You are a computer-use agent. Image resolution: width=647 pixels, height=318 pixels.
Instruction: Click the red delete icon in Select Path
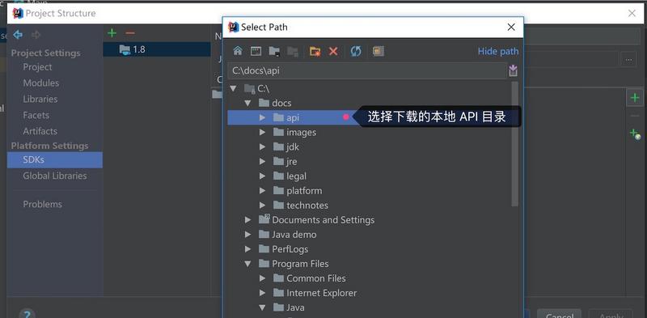[x=333, y=51]
